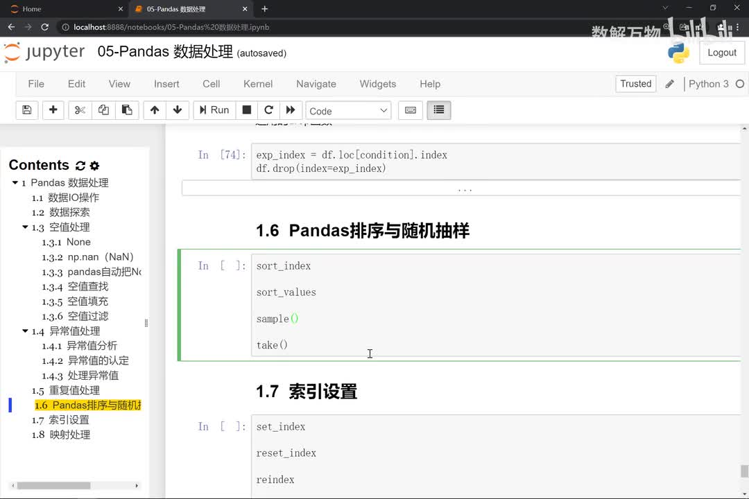The width and height of the screenshot is (749, 499).
Task: Open the Navigate menu
Action: pos(316,84)
